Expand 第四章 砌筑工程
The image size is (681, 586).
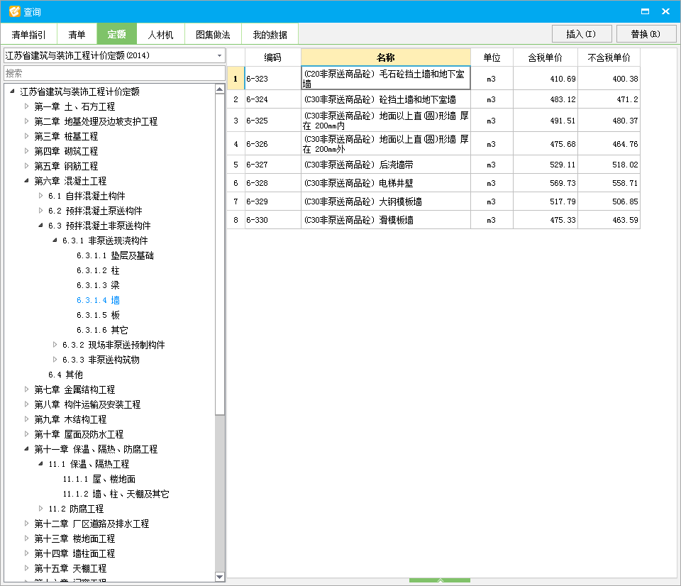[x=26, y=150]
